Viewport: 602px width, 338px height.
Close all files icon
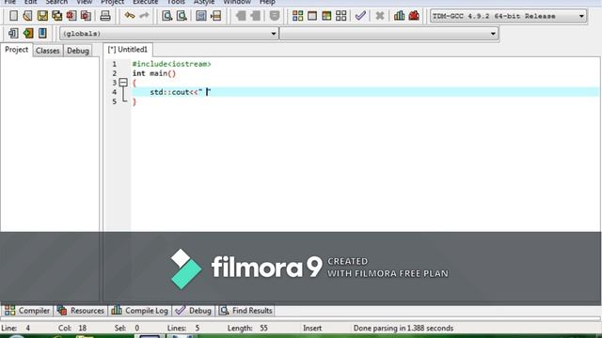(x=86, y=16)
